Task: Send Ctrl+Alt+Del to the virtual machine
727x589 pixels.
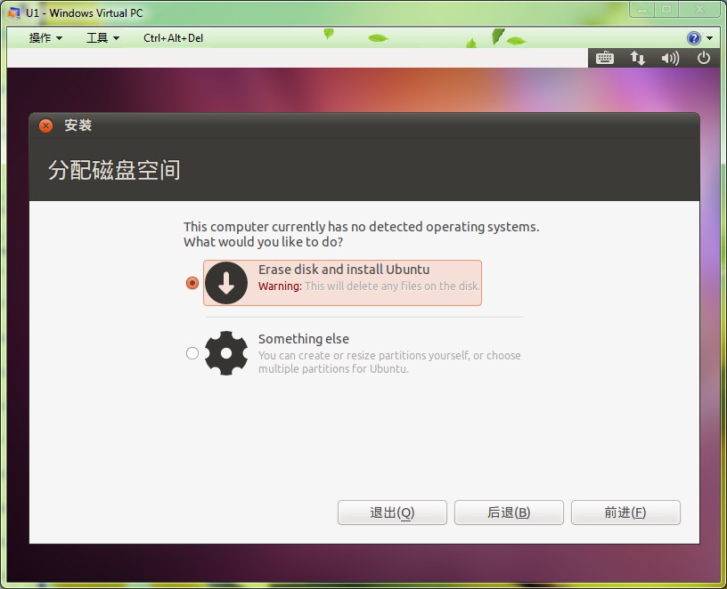Action: [173, 38]
